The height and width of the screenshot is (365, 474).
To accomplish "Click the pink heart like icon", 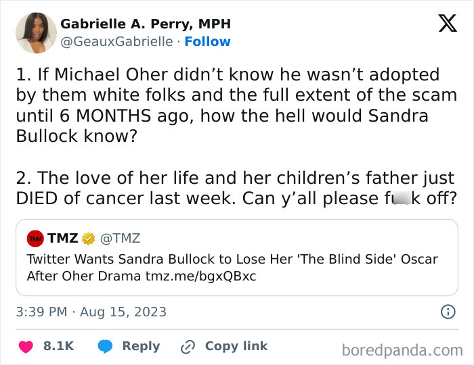I will (x=27, y=346).
